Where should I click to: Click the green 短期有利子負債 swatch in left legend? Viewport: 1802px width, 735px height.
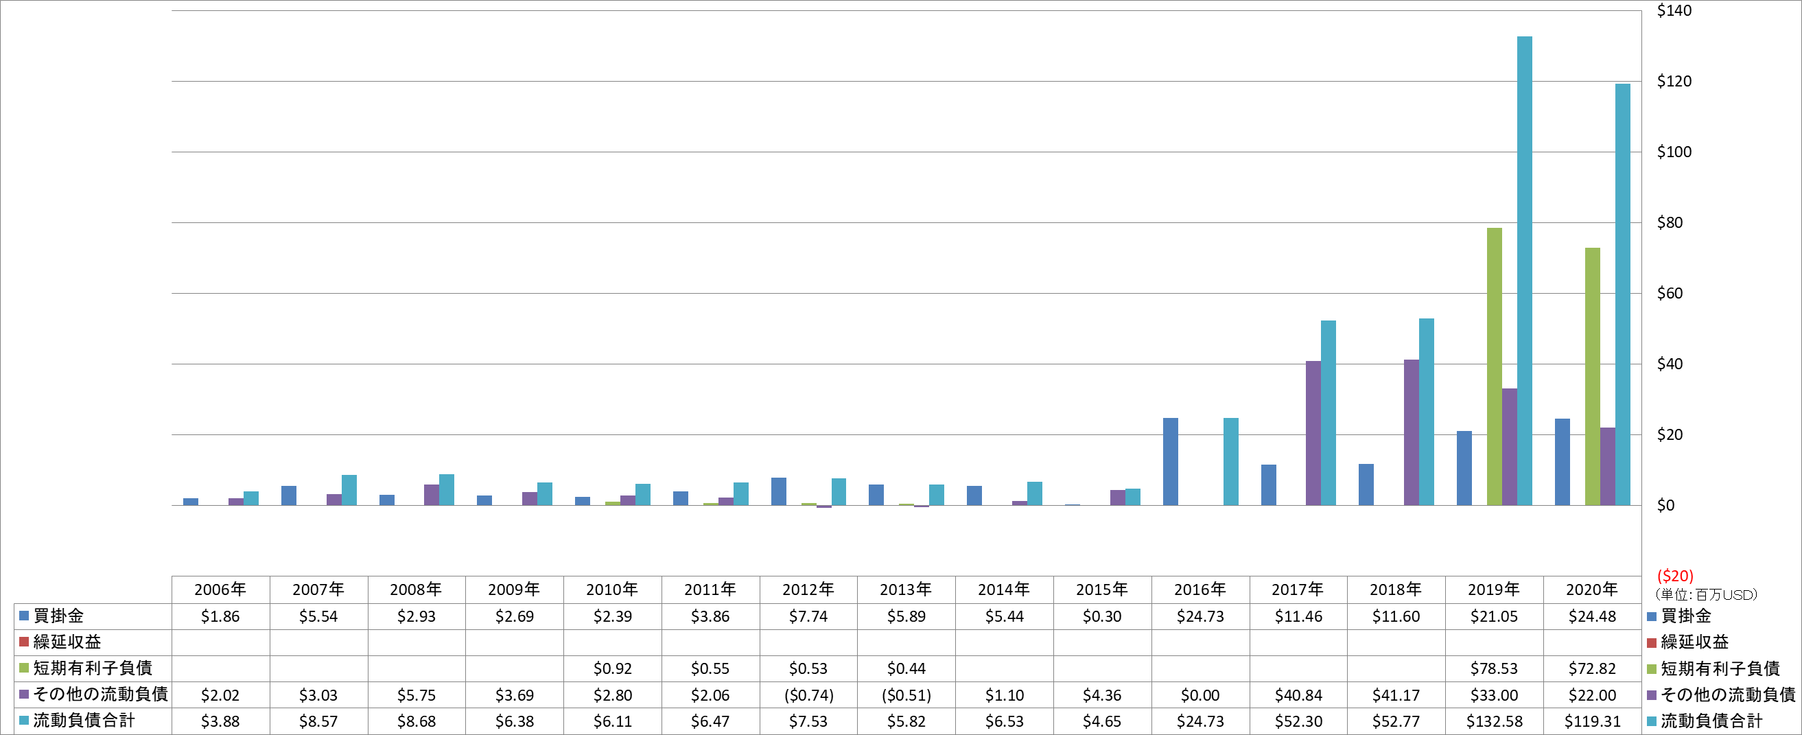point(24,668)
